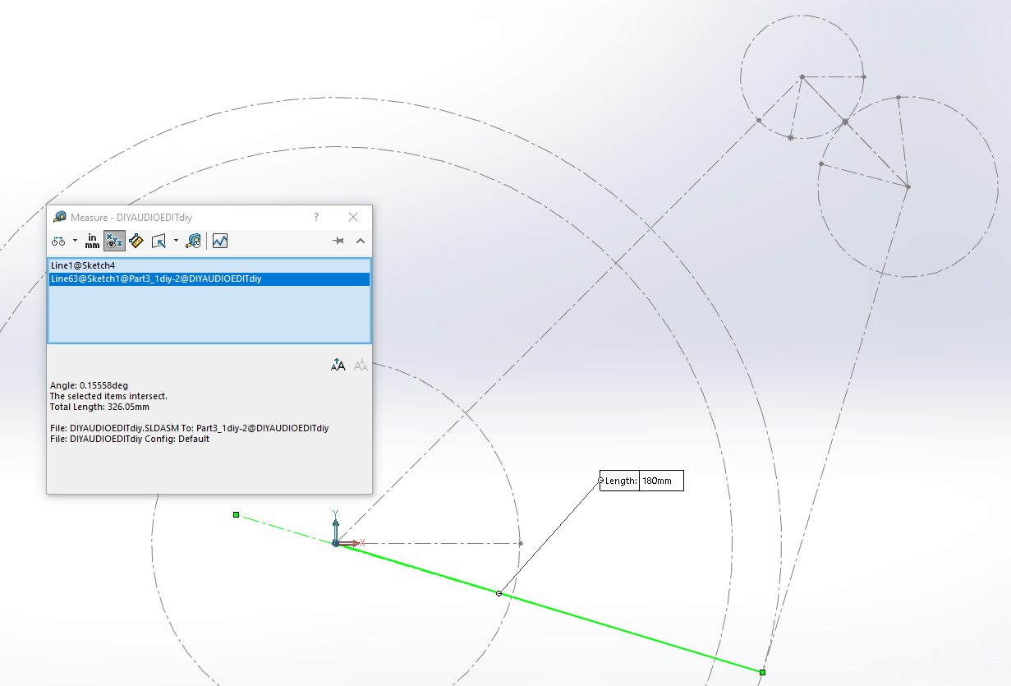Close the Measure dialog

coord(353,217)
